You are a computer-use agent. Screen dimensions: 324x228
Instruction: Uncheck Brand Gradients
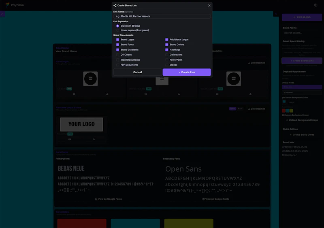117,50
